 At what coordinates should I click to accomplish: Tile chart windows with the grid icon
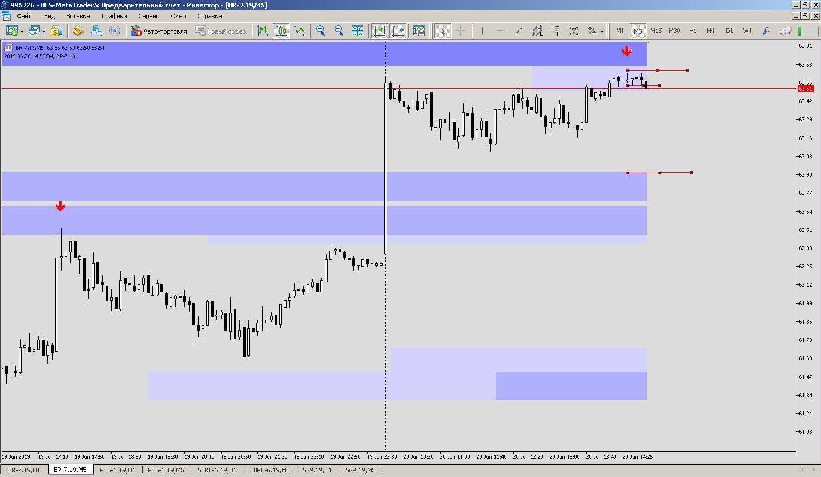coord(357,31)
